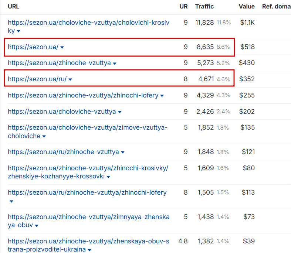The height and width of the screenshot is (253, 291).
Task: Select the $352 value cell
Action: point(247,79)
